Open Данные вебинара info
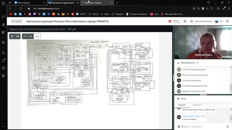Image resolution: width=232 pixels, height=130 pixels. 201,21
